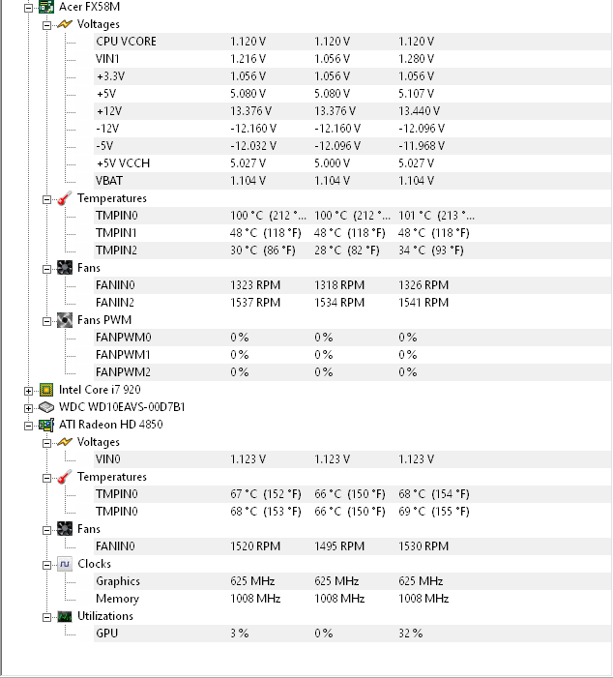Click the WDC WD10EAVS hard drive icon
This screenshot has width=613, height=678.
(x=46, y=407)
